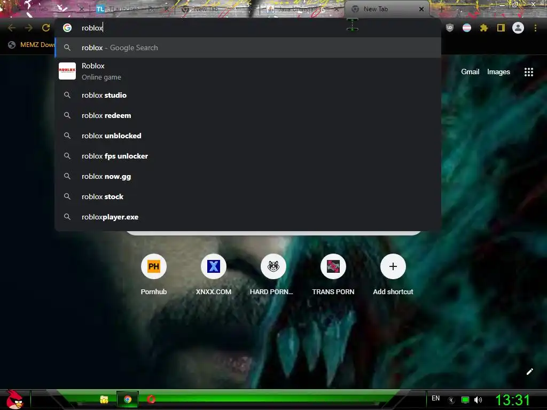Open the Google apps grid
547x410 pixels.
coord(529,72)
